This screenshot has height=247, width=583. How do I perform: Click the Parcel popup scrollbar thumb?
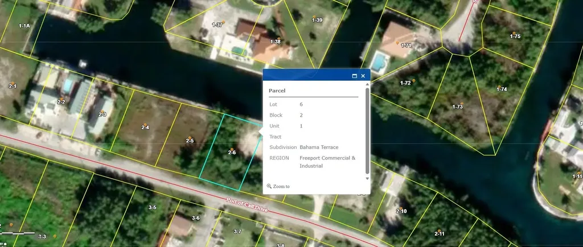click(367, 131)
